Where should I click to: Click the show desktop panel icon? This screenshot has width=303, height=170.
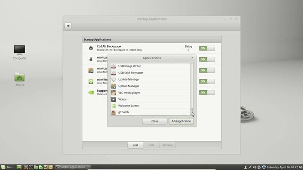click(x=19, y=167)
